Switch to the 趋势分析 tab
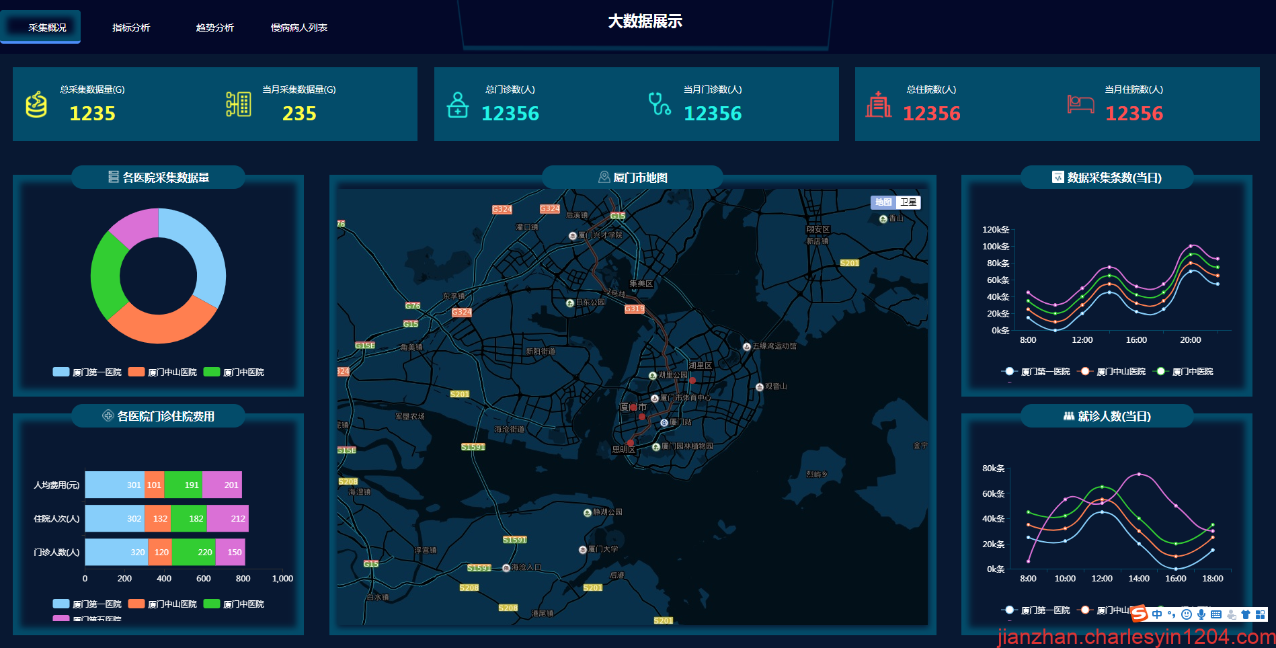The image size is (1276, 648). [214, 28]
